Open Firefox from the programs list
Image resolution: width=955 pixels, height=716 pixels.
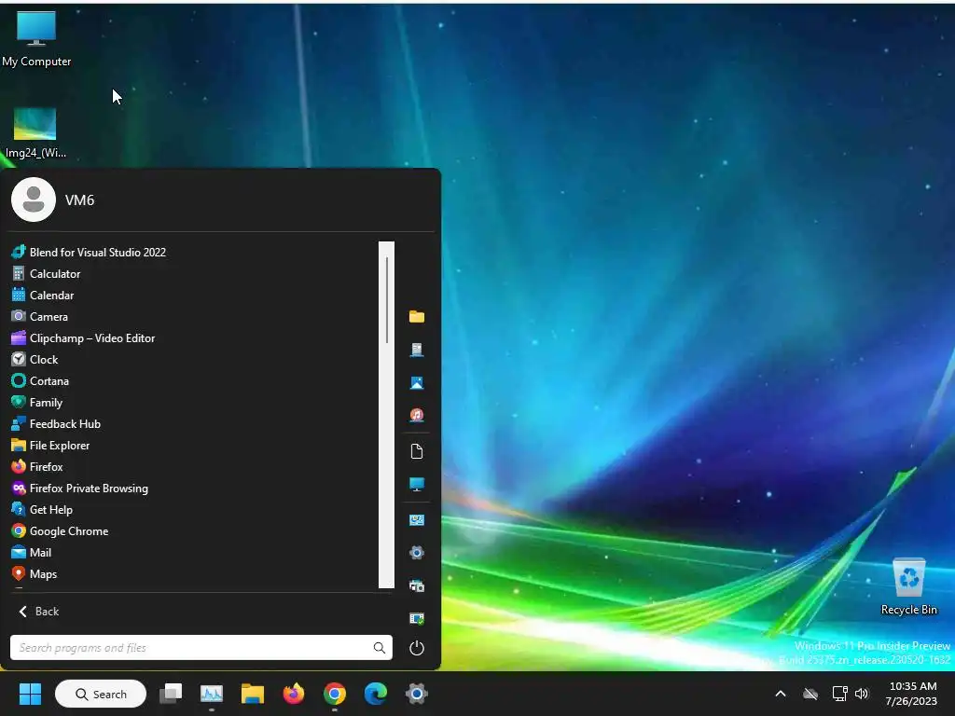pos(37,467)
